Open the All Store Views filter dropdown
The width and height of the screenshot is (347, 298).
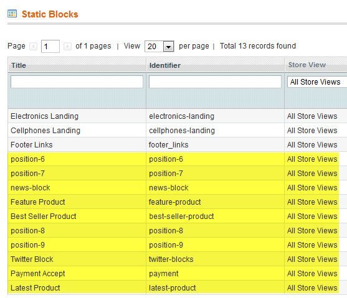[x=317, y=82]
